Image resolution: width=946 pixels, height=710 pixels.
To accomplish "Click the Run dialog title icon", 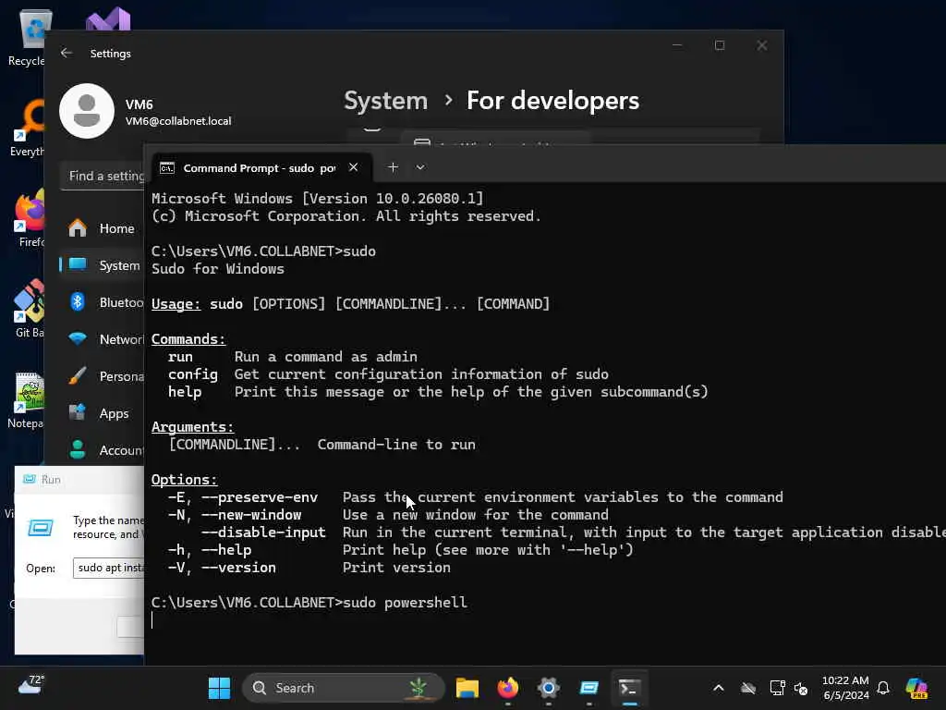I will 29,479.
